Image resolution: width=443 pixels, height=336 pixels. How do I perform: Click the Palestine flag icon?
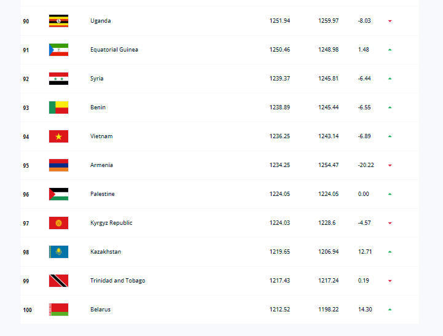pyautogui.click(x=58, y=194)
